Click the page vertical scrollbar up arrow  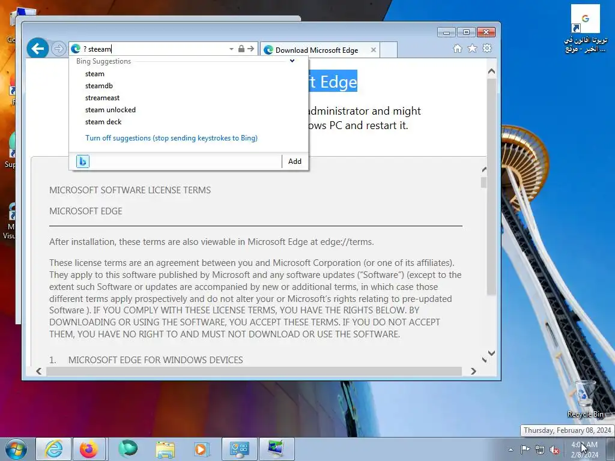click(x=491, y=72)
